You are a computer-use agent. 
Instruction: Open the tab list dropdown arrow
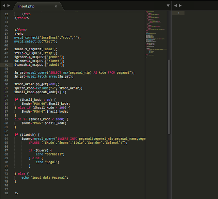coord(168,6)
